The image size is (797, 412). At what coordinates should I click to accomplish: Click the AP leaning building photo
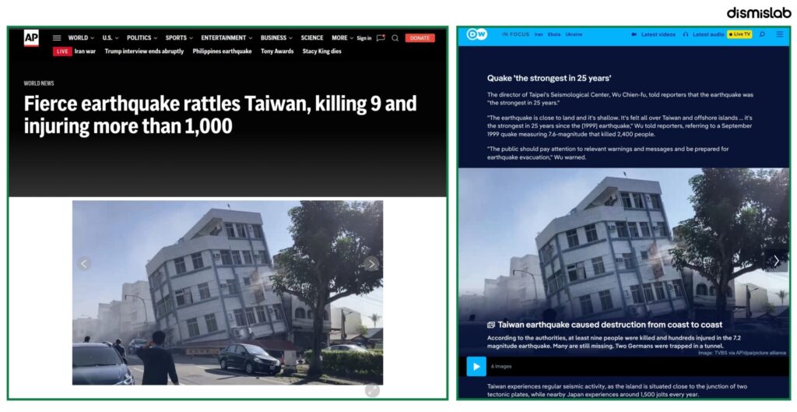point(228,293)
